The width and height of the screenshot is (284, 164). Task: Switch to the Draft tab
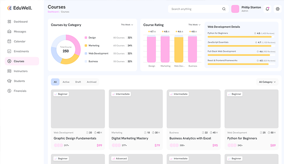[78, 82]
